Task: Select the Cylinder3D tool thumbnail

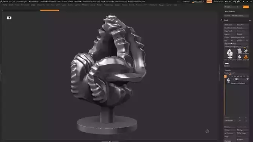Action: click(x=240, y=51)
